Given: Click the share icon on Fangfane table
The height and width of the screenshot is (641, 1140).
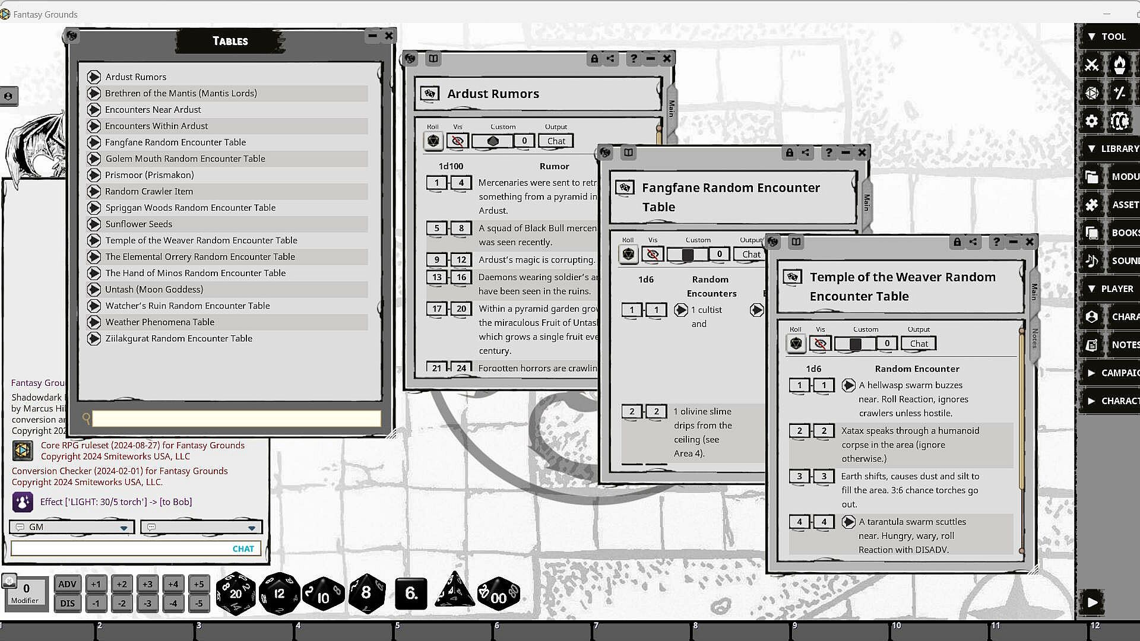Looking at the screenshot, I should pos(806,153).
